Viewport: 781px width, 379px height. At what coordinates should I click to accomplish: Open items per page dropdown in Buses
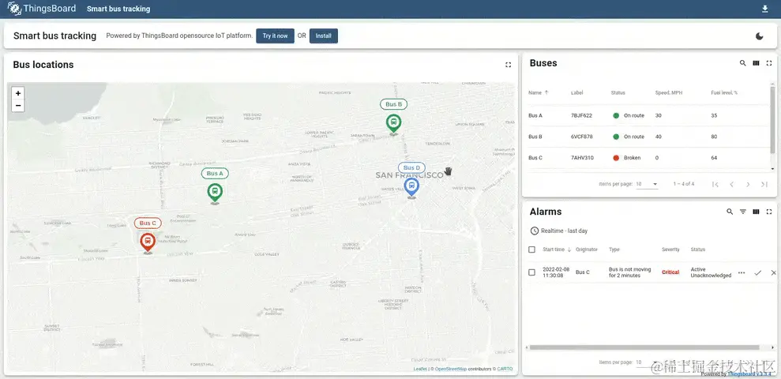647,184
